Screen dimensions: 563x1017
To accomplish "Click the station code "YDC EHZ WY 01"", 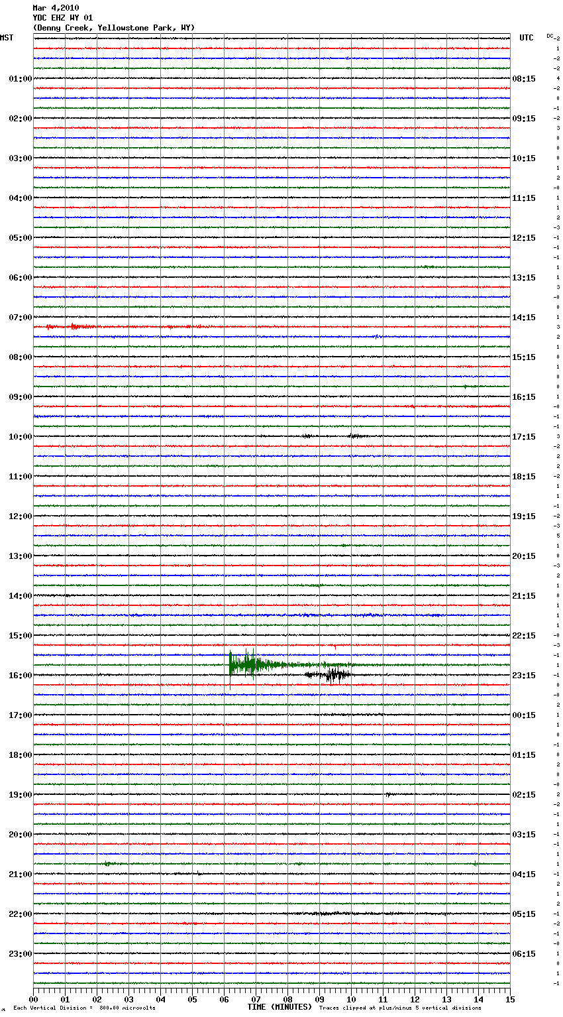I will pyautogui.click(x=63, y=18).
